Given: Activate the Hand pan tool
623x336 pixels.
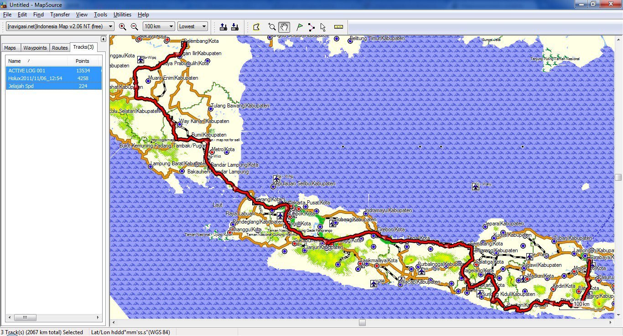Looking at the screenshot, I should tap(284, 27).
